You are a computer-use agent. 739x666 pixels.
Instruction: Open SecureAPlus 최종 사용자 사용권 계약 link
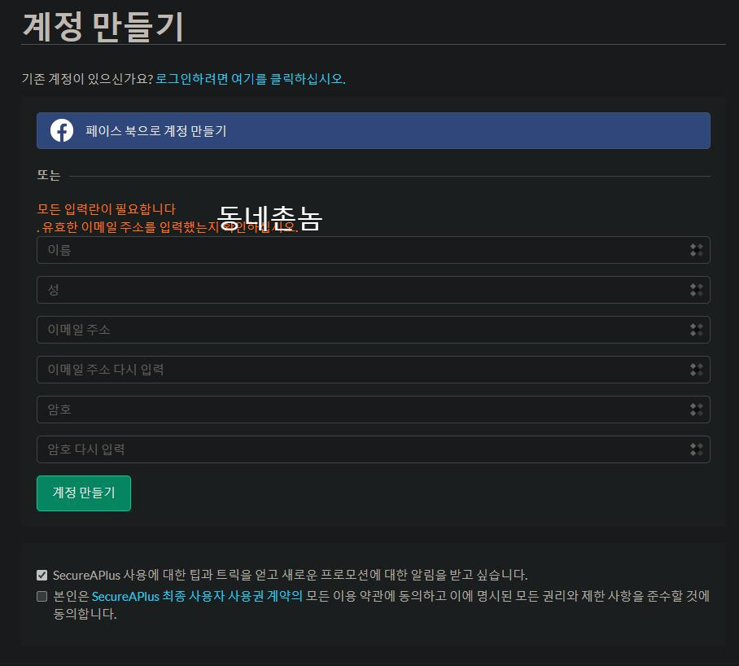tap(197, 596)
